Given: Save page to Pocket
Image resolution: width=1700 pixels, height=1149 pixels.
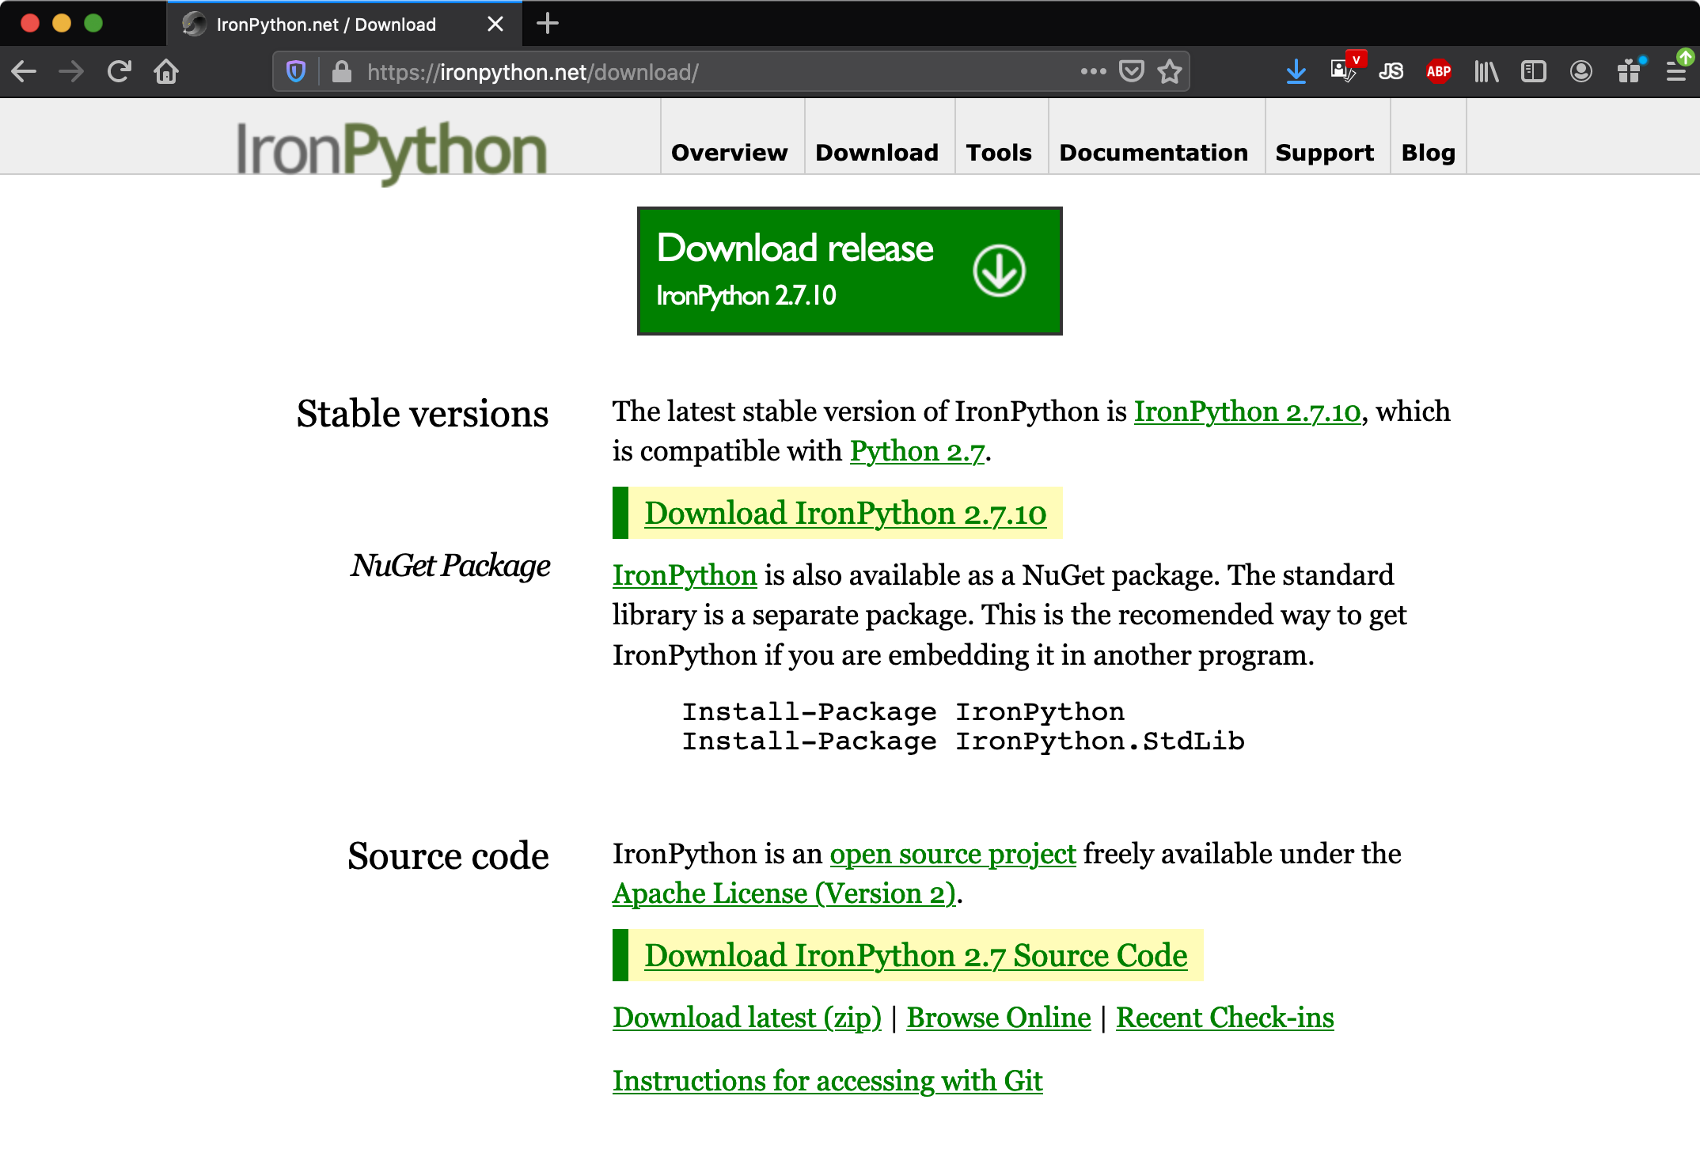Looking at the screenshot, I should [1131, 72].
